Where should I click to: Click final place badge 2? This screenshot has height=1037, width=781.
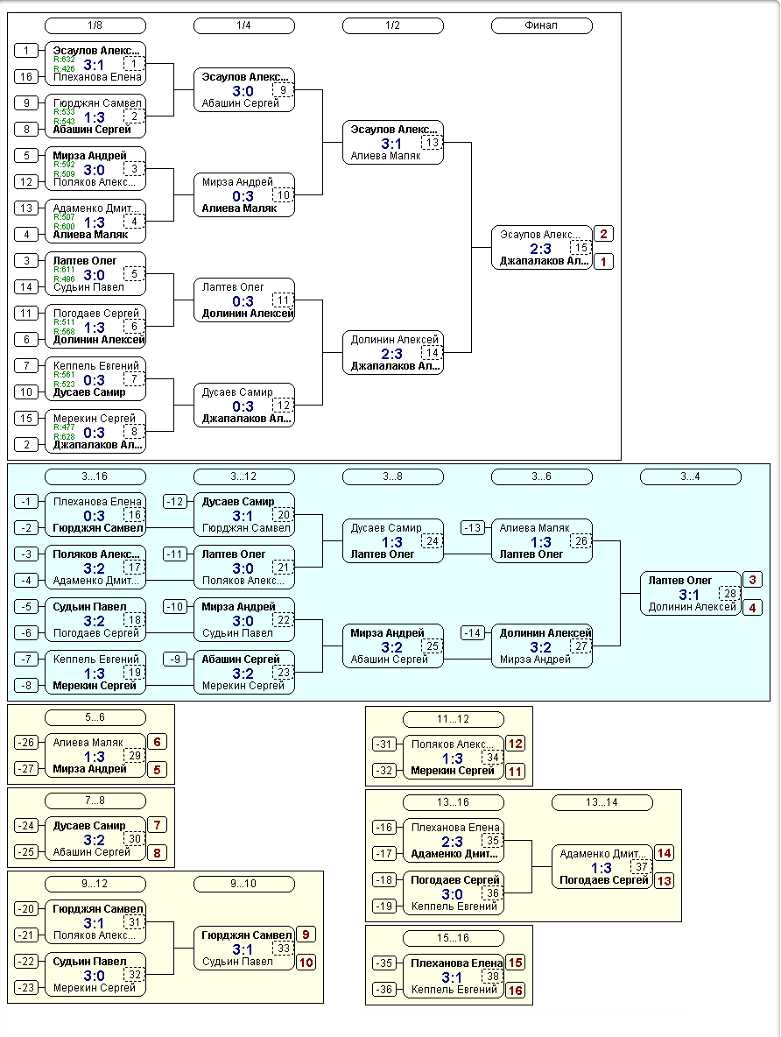(x=603, y=234)
